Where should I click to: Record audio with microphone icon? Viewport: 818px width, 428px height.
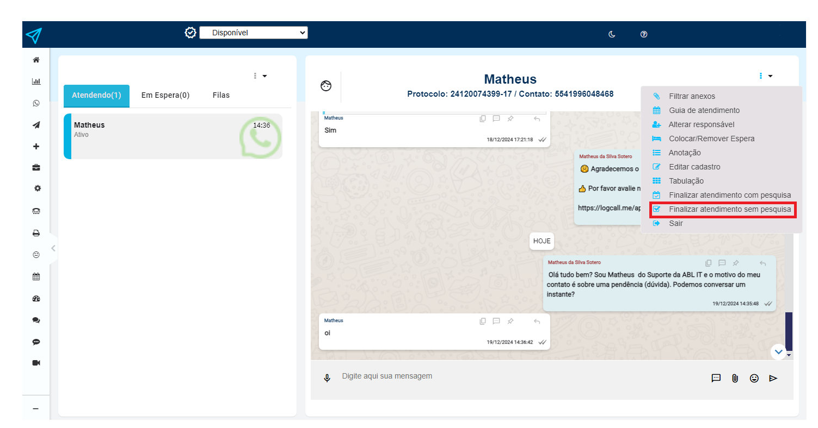pos(327,378)
